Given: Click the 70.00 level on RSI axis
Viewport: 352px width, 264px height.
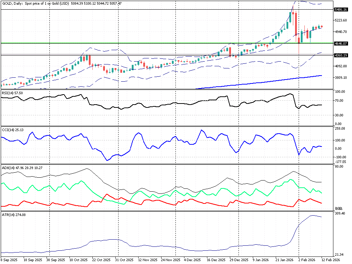Looking at the screenshot, I should (340, 101).
